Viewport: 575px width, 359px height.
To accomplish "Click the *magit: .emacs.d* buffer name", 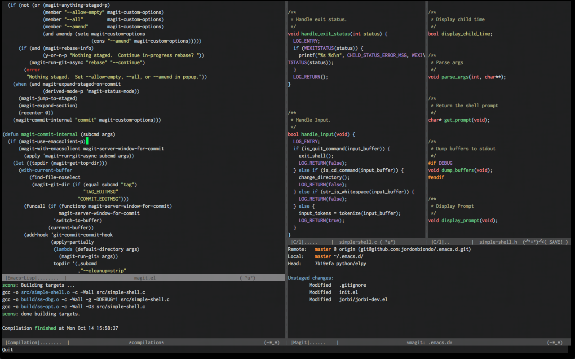I will (429, 342).
